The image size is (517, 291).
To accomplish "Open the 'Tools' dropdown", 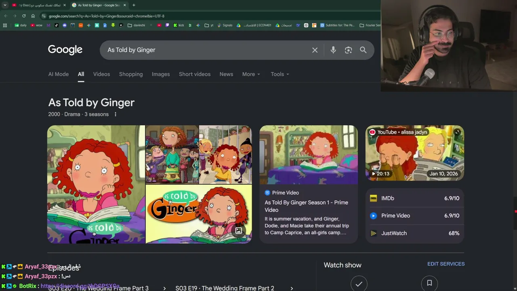I will [280, 74].
